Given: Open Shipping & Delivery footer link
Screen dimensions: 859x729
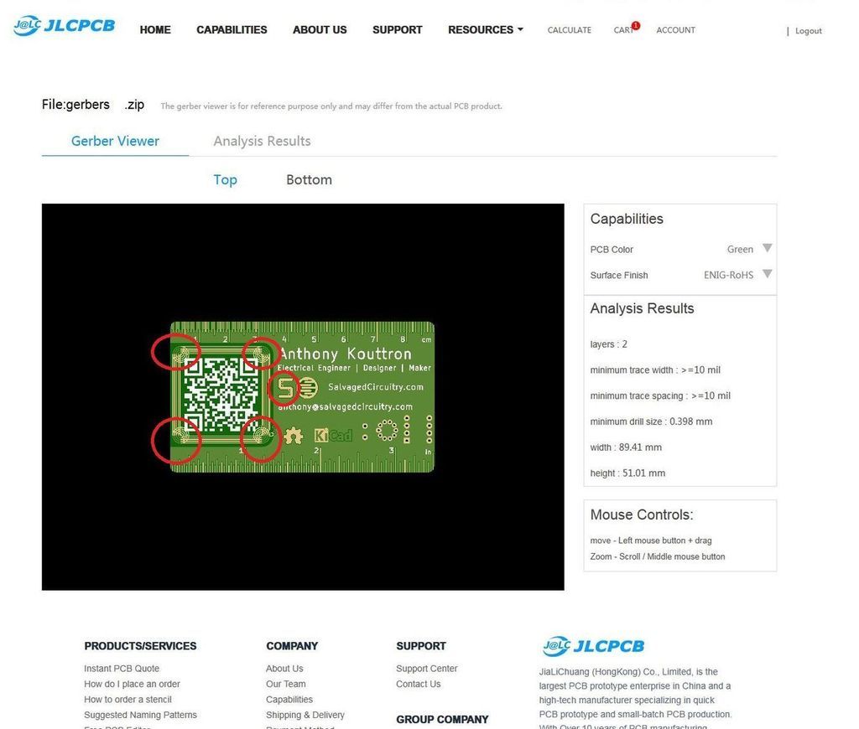Looking at the screenshot, I should tap(305, 715).
